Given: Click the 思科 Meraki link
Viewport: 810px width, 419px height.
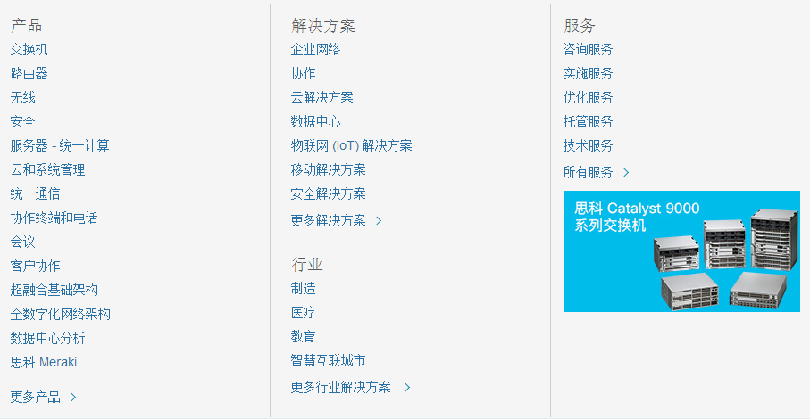Looking at the screenshot, I should (44, 362).
